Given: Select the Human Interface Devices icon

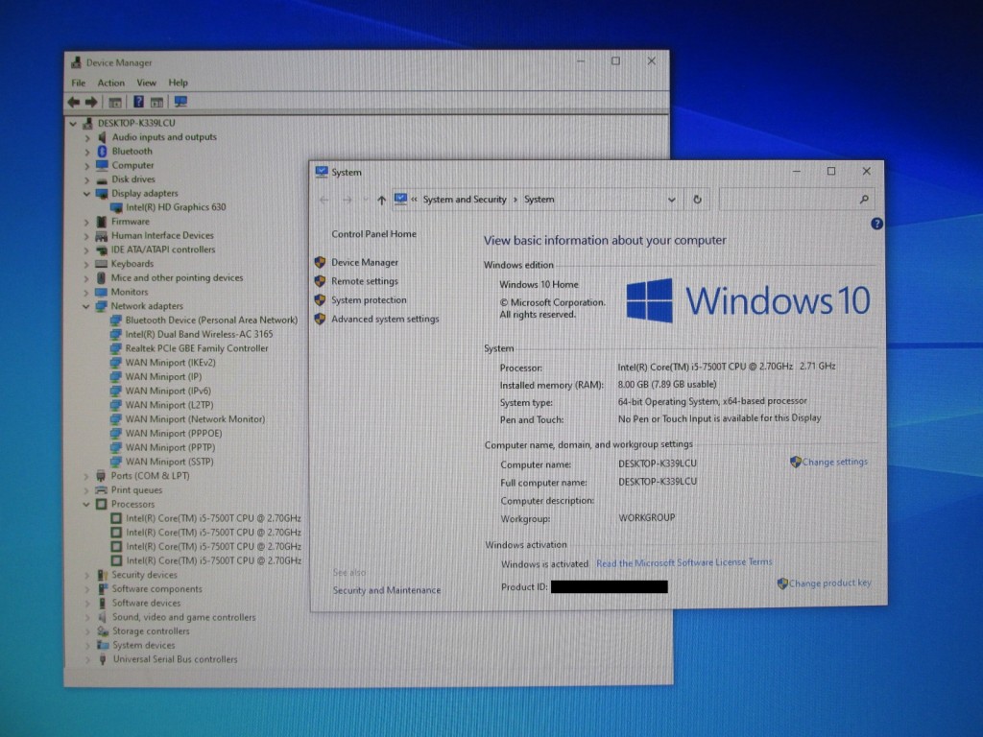Looking at the screenshot, I should 101,236.
